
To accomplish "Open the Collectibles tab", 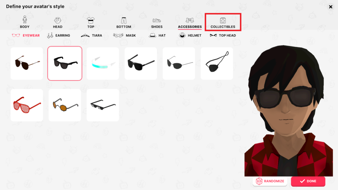I will click(x=223, y=22).
